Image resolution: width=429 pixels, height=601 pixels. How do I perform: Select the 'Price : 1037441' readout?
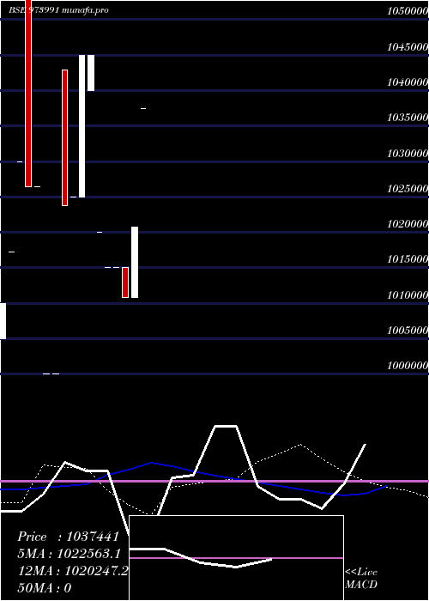coord(69,537)
